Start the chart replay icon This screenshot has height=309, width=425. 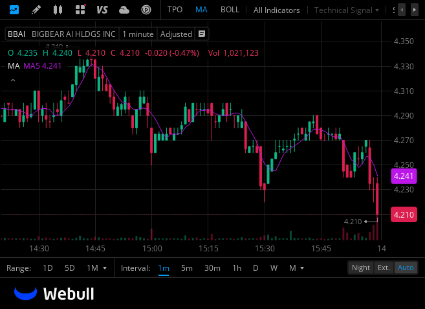tap(146, 10)
